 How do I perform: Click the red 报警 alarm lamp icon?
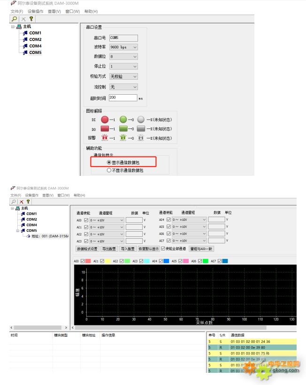(x=105, y=137)
